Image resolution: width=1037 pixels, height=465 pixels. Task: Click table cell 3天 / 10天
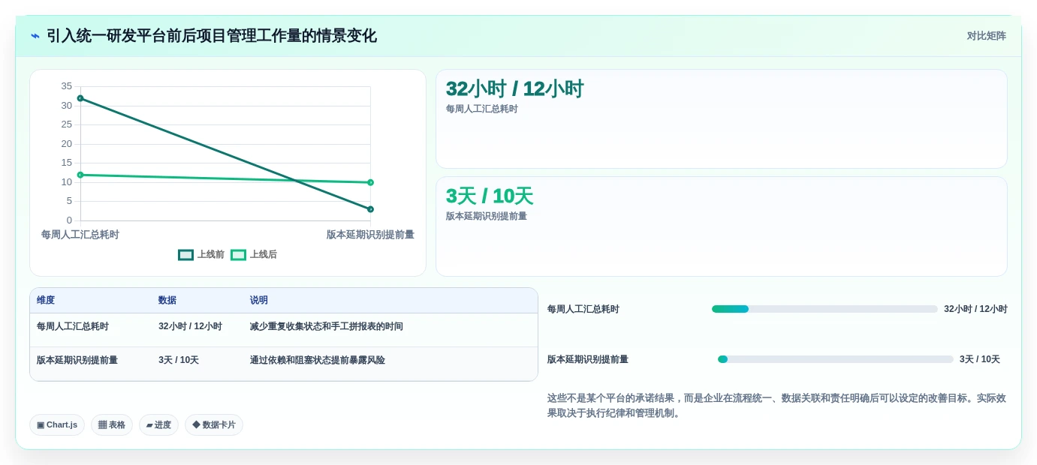pyautogui.click(x=179, y=361)
